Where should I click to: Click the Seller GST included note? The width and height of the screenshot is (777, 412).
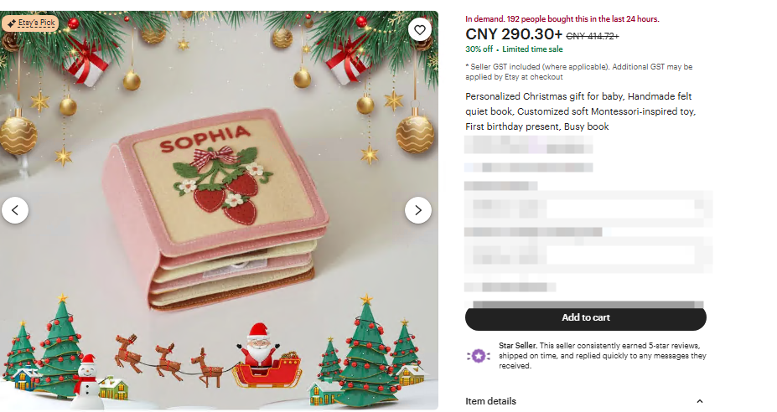pyautogui.click(x=579, y=72)
